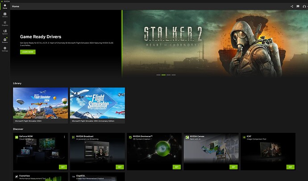Screen dimensions: 308x181
Task: Click the share icon in top bar
Action: click(x=292, y=6)
